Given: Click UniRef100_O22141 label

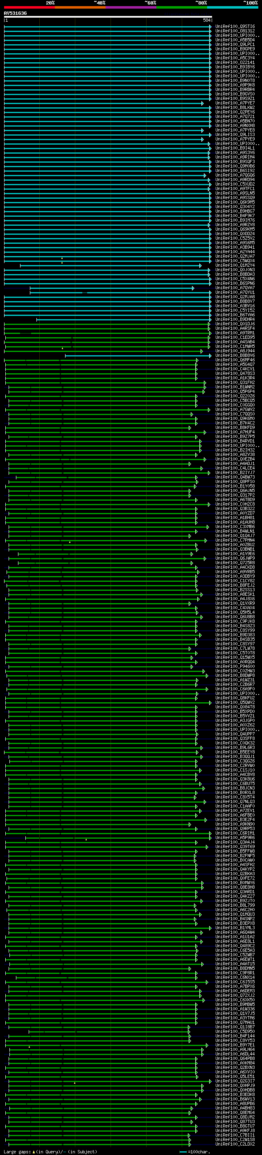Looking at the screenshot, I should pos(235,62).
